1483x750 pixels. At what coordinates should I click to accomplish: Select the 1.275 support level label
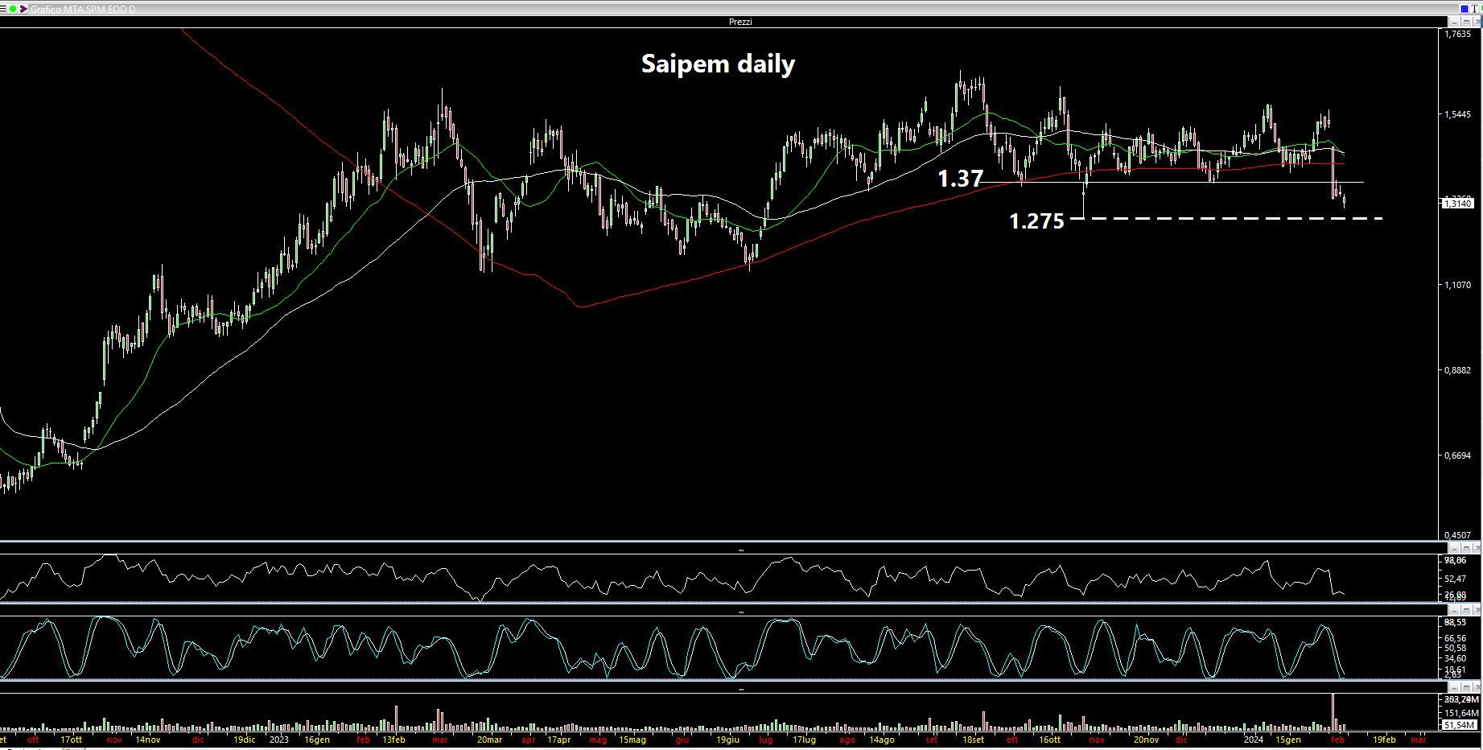point(1036,220)
